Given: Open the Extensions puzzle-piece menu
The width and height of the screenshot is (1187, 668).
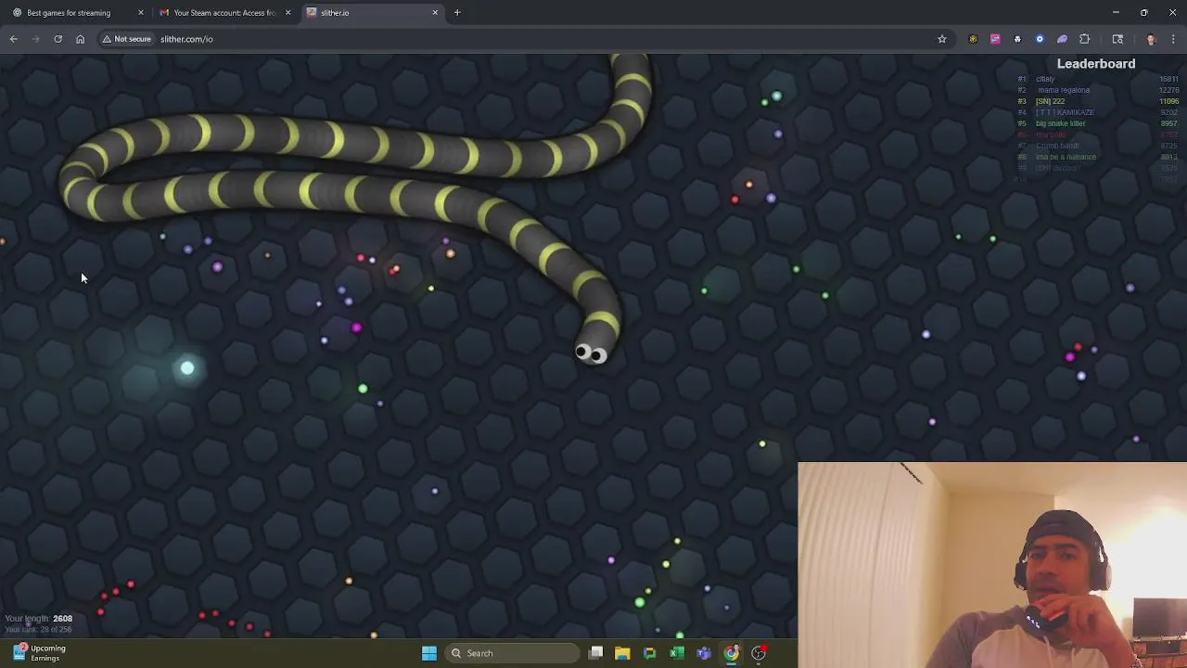Looking at the screenshot, I should tap(1084, 39).
